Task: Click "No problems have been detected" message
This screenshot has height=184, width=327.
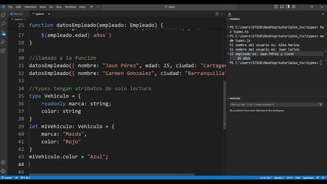Action: point(256,110)
